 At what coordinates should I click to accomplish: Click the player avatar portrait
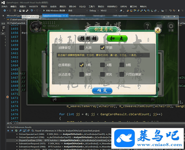[35, 25]
